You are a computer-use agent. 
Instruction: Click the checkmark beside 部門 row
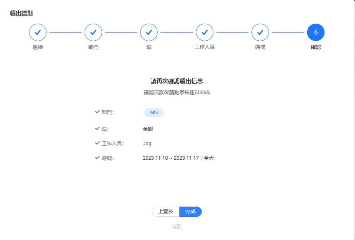(x=97, y=112)
